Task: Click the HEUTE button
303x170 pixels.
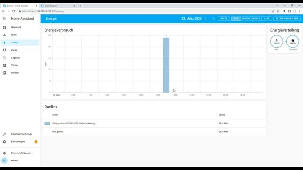Action: [224, 19]
